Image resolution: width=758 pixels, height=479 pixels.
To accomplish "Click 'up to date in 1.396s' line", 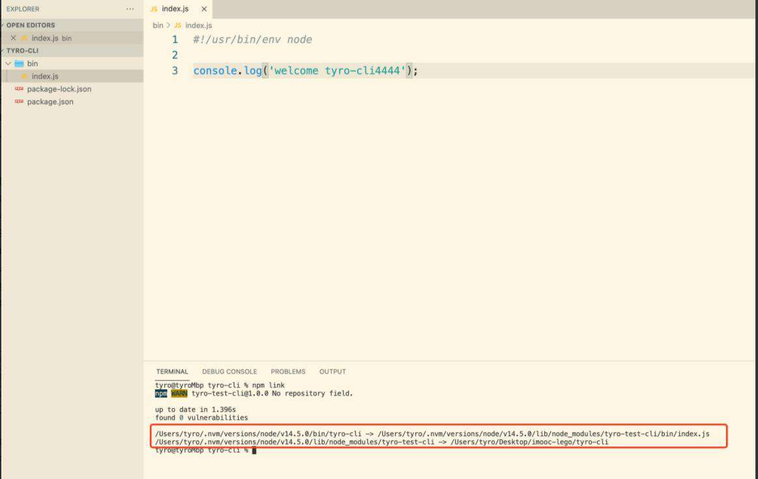I will [x=195, y=409].
